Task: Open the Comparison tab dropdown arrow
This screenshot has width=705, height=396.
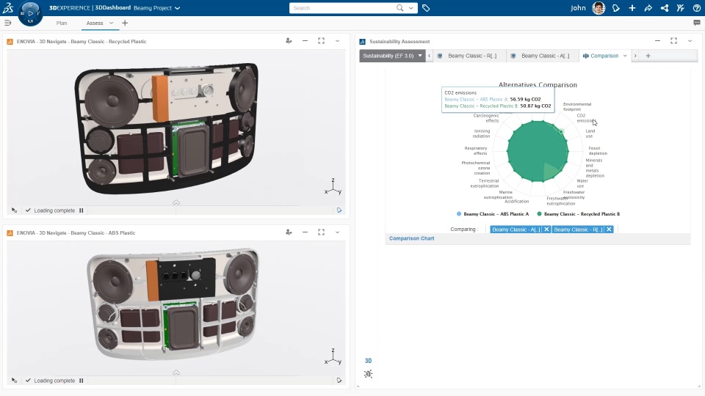Action: point(625,56)
